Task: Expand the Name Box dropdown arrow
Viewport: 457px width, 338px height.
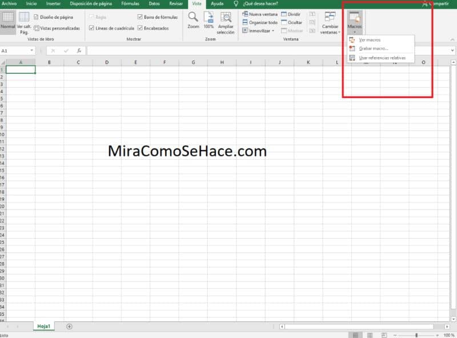Action: pyautogui.click(x=31, y=51)
